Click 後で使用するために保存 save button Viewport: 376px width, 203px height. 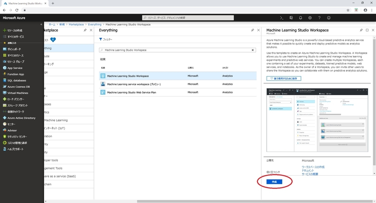tap(284, 78)
